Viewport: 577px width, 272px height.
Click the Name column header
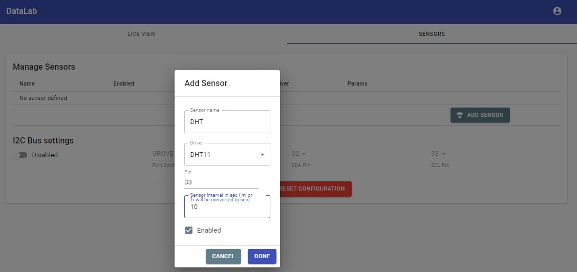[27, 83]
